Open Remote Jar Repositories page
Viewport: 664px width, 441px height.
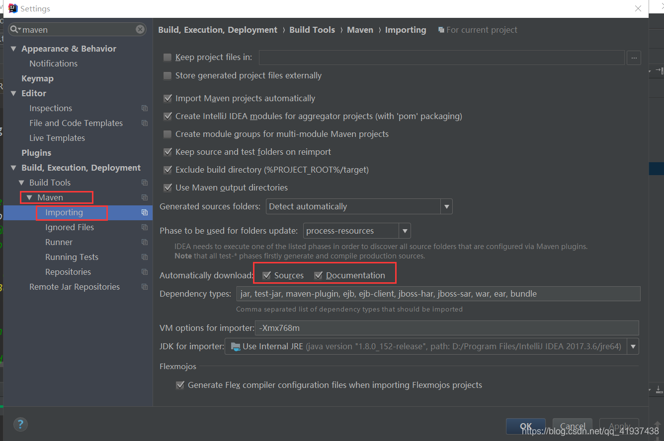[x=75, y=287]
